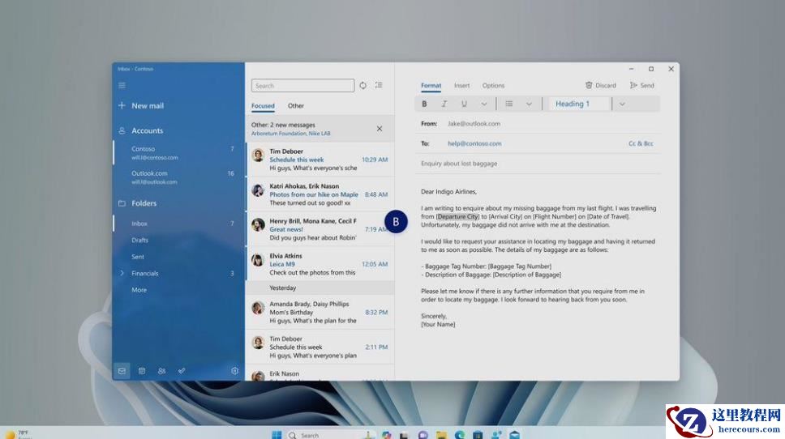
Task: Click the plus icon next to New mail
Action: (x=122, y=105)
